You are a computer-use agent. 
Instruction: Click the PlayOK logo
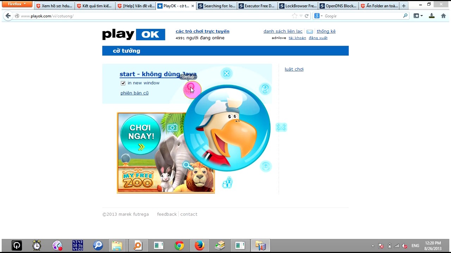[134, 34]
